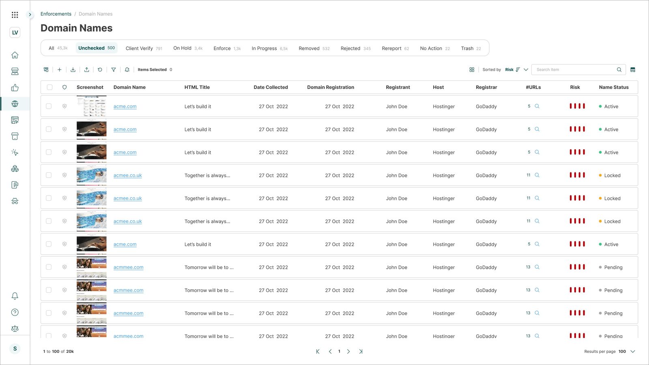The width and height of the screenshot is (649, 365).
Task: Open the apps grid launcher
Action: pos(15,15)
